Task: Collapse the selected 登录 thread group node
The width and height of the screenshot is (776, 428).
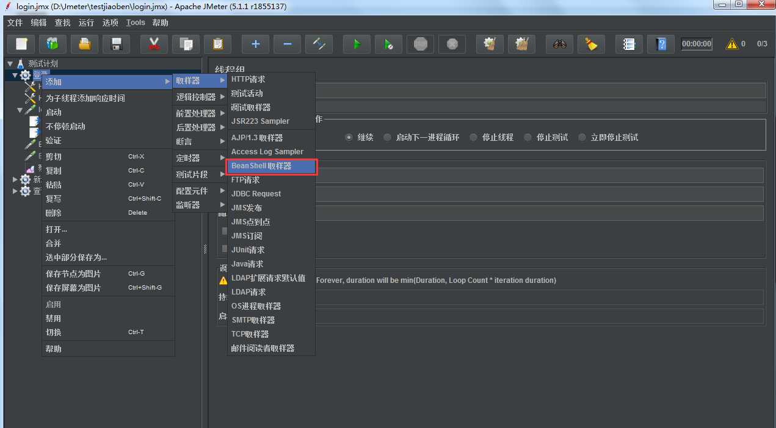Action: point(15,75)
